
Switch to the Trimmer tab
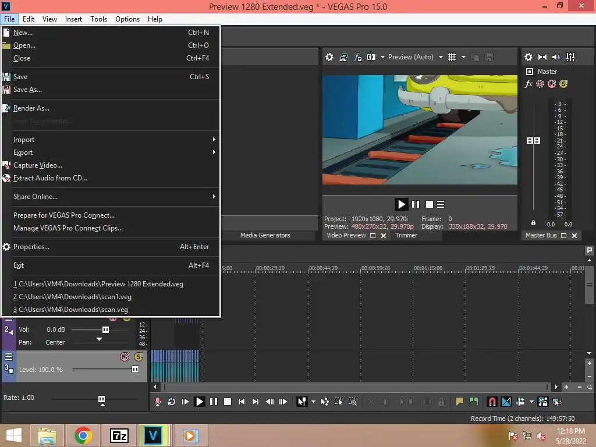[406, 235]
